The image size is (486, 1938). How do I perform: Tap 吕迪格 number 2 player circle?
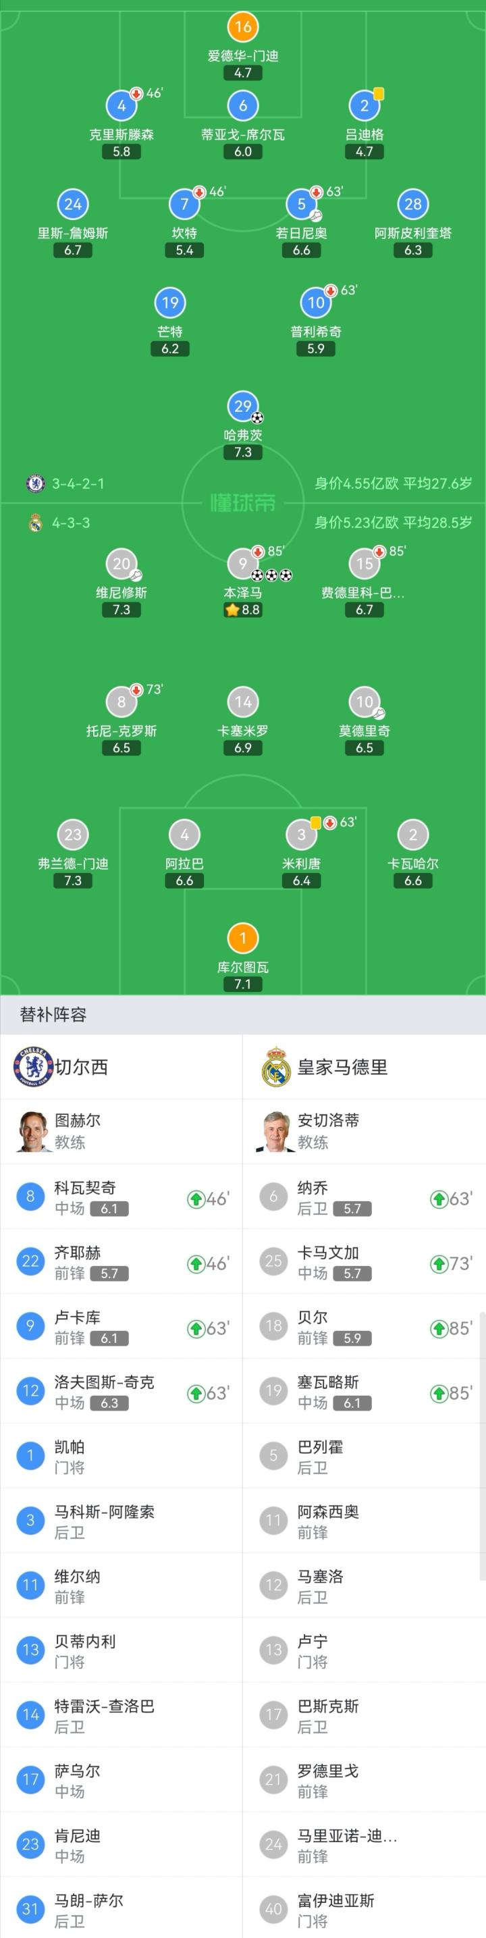[x=364, y=106]
